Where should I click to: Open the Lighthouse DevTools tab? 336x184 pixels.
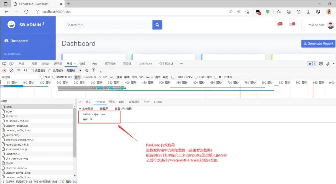tap(145, 64)
